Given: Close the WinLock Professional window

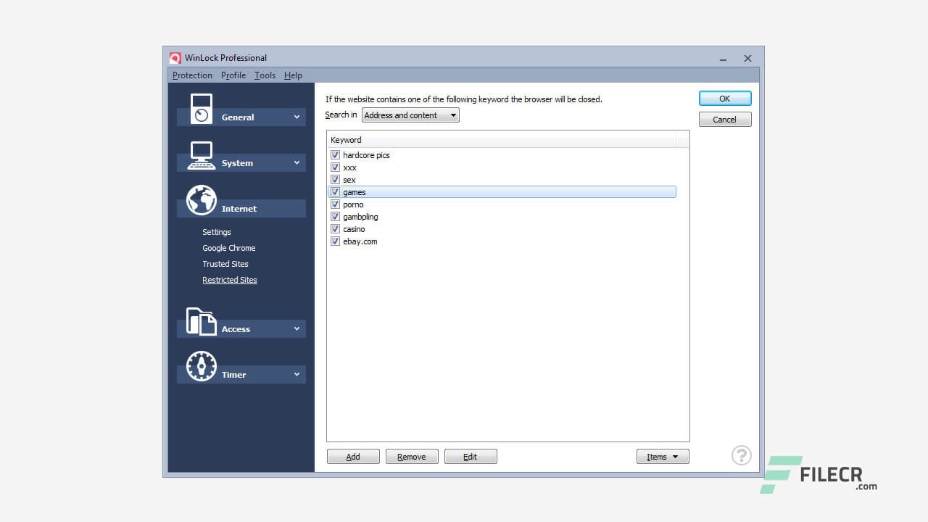Looking at the screenshot, I should [x=747, y=58].
